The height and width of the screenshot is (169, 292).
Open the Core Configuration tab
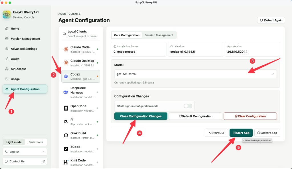click(127, 35)
